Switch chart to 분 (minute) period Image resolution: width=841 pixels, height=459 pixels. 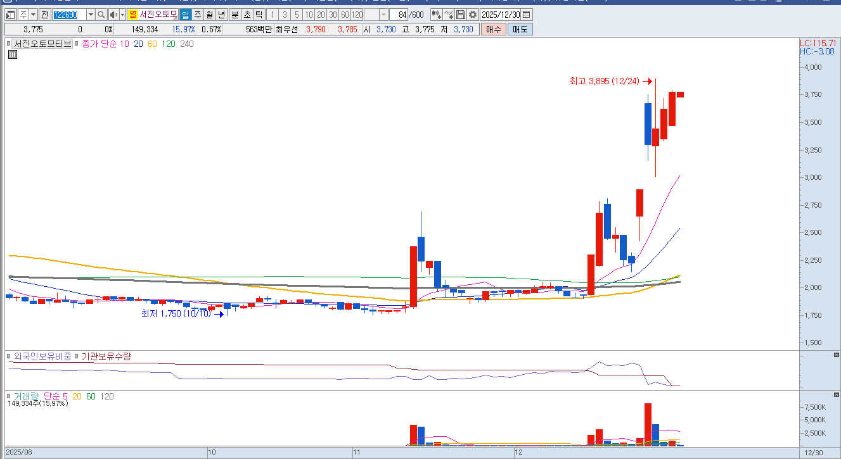click(x=234, y=15)
